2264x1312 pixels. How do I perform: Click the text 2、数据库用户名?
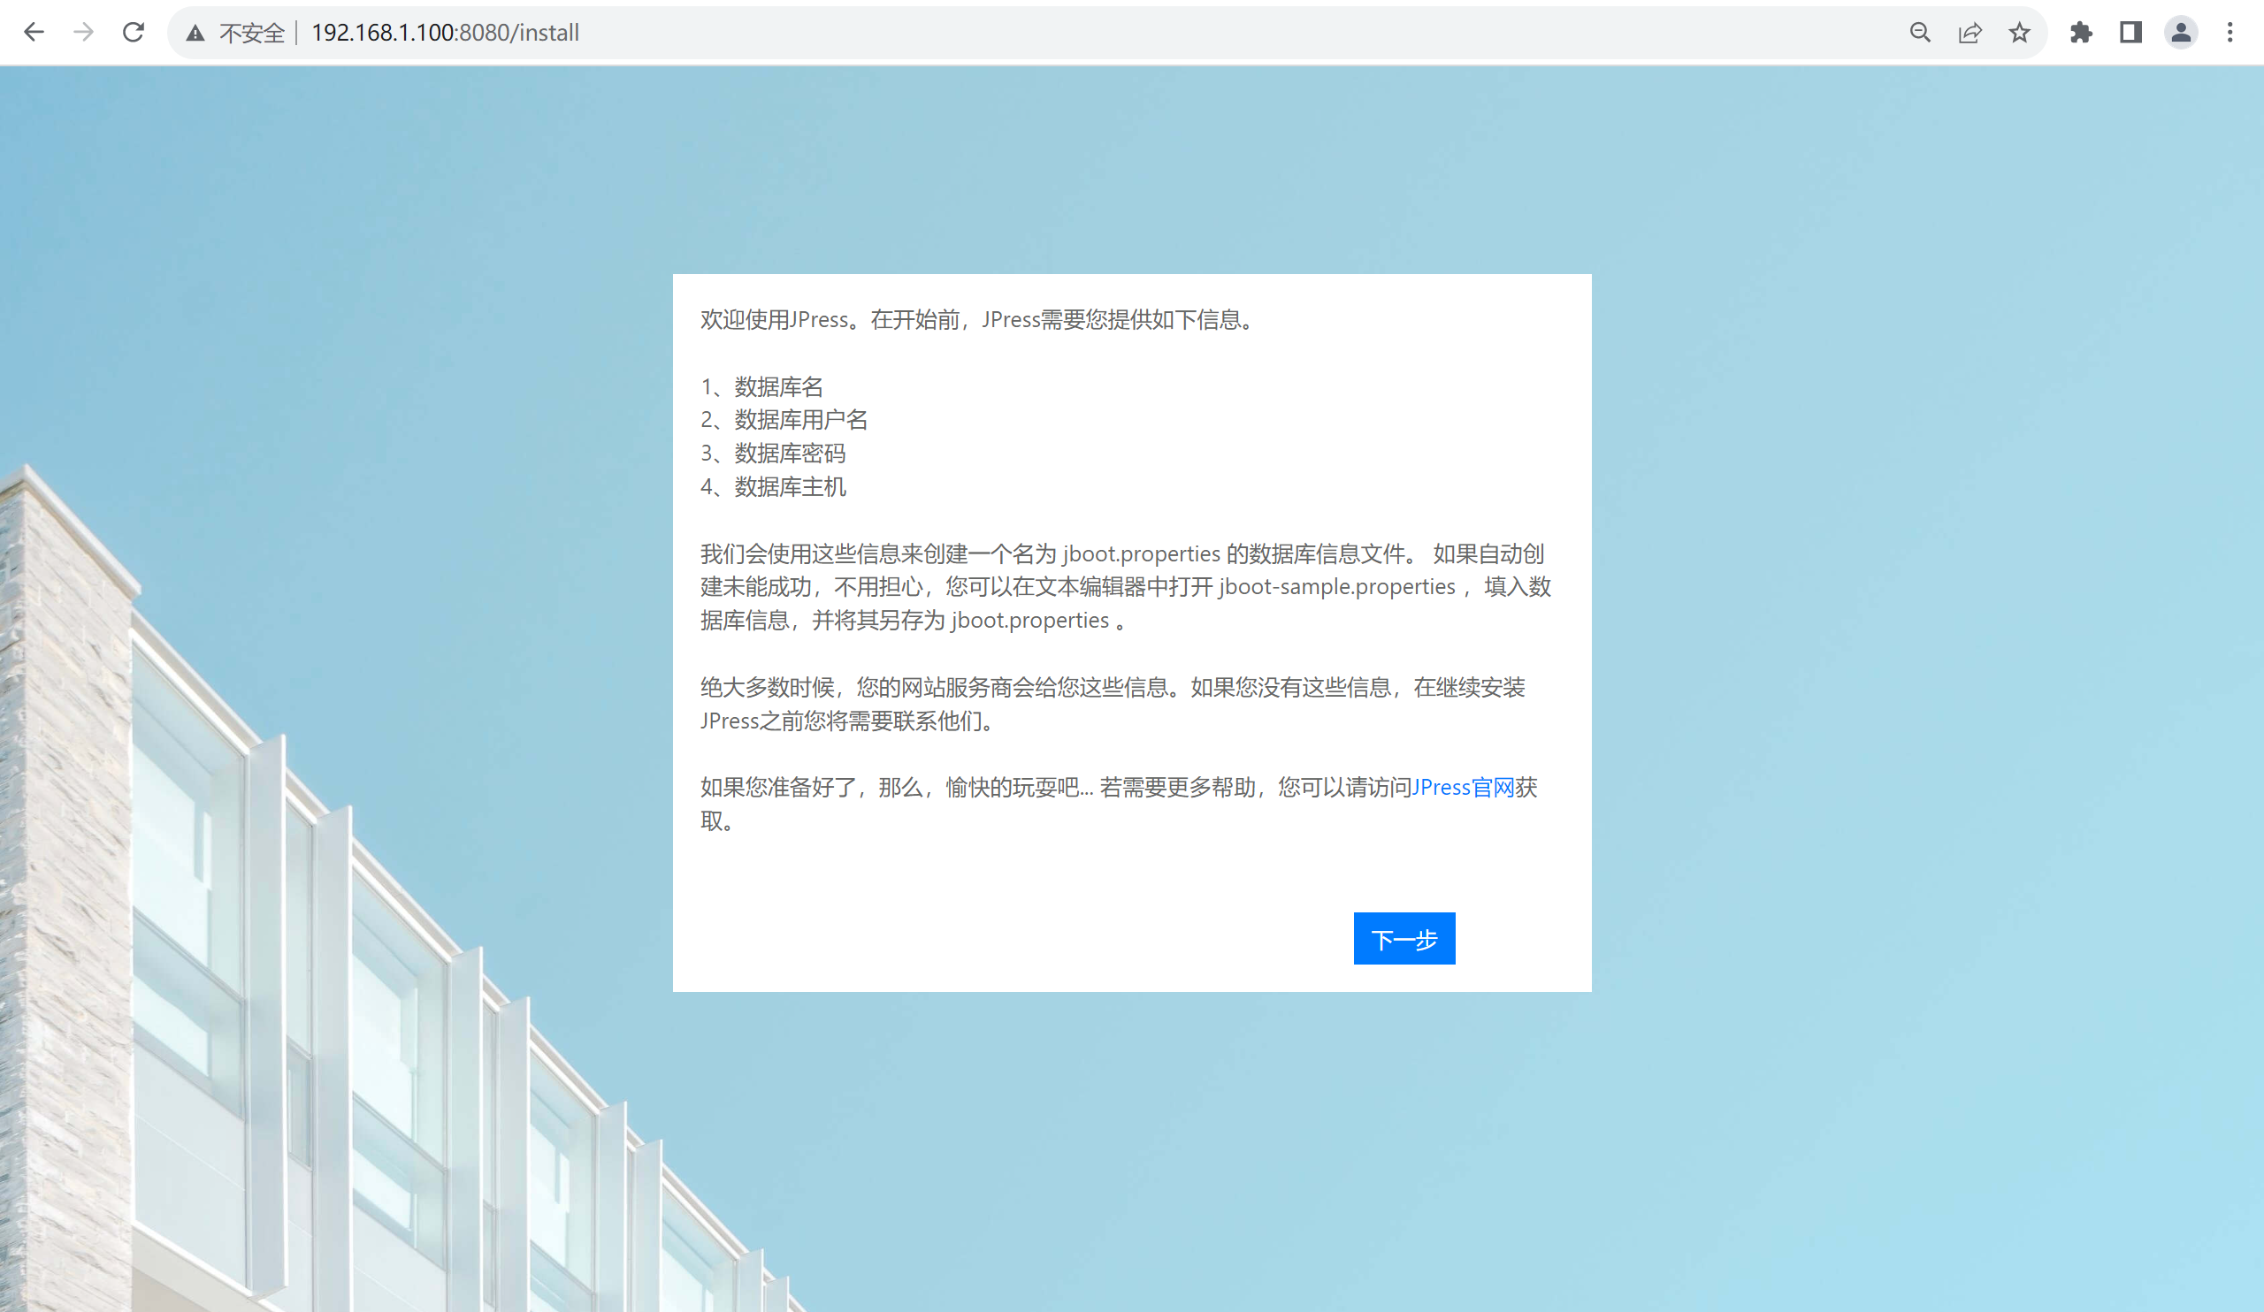pos(784,420)
